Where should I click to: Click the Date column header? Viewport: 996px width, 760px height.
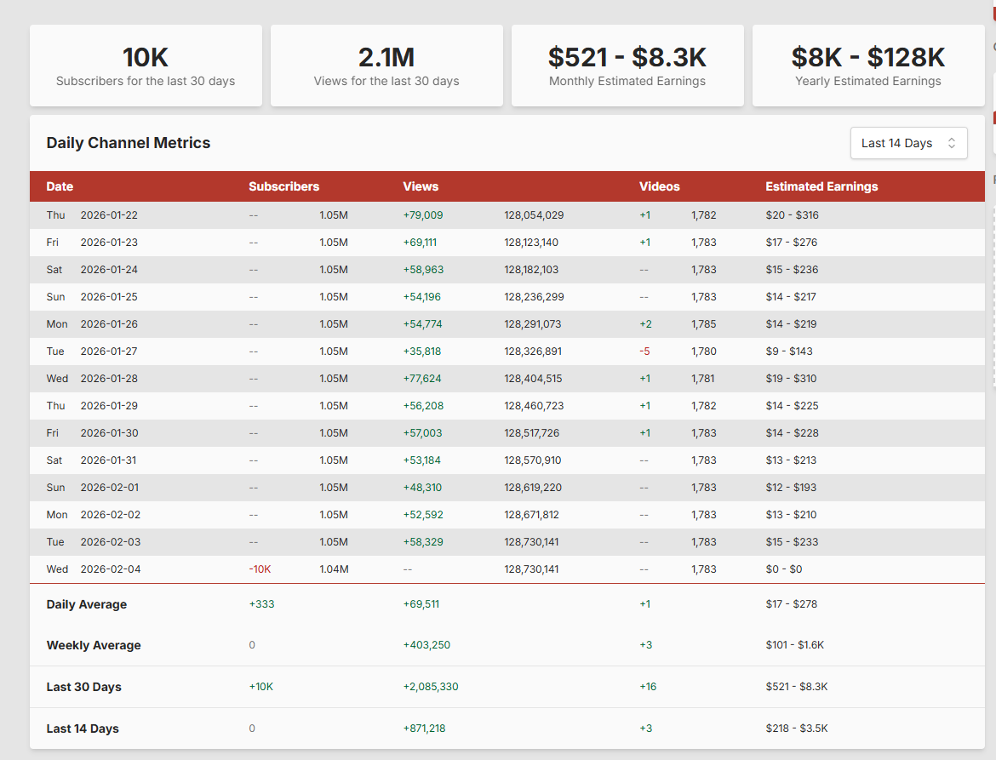(60, 186)
